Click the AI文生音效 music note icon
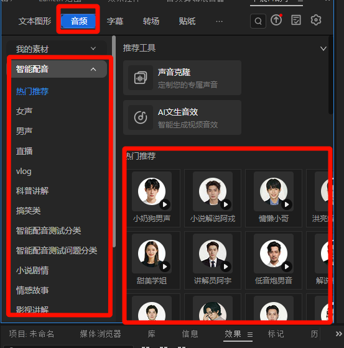The image size is (344, 348). pyautogui.click(x=141, y=117)
